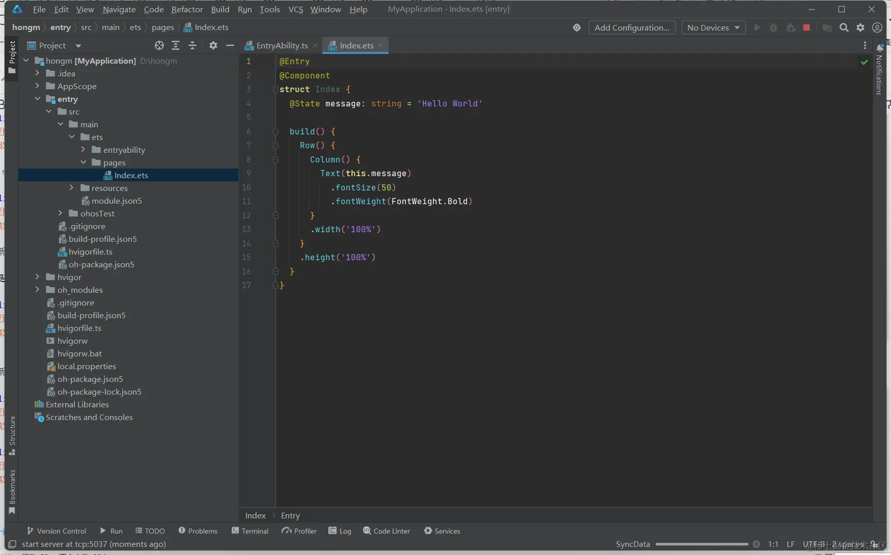The height and width of the screenshot is (555, 891).
Task: Click the green inspection checkmark
Action: click(865, 62)
